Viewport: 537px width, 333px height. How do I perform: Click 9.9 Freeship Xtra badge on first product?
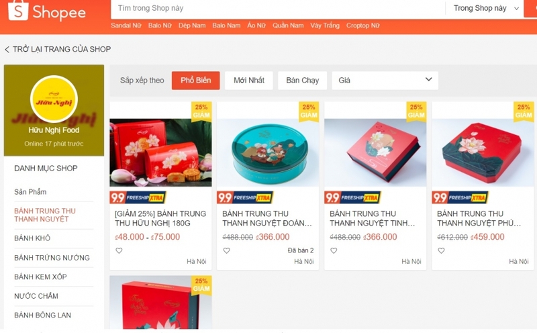point(138,197)
